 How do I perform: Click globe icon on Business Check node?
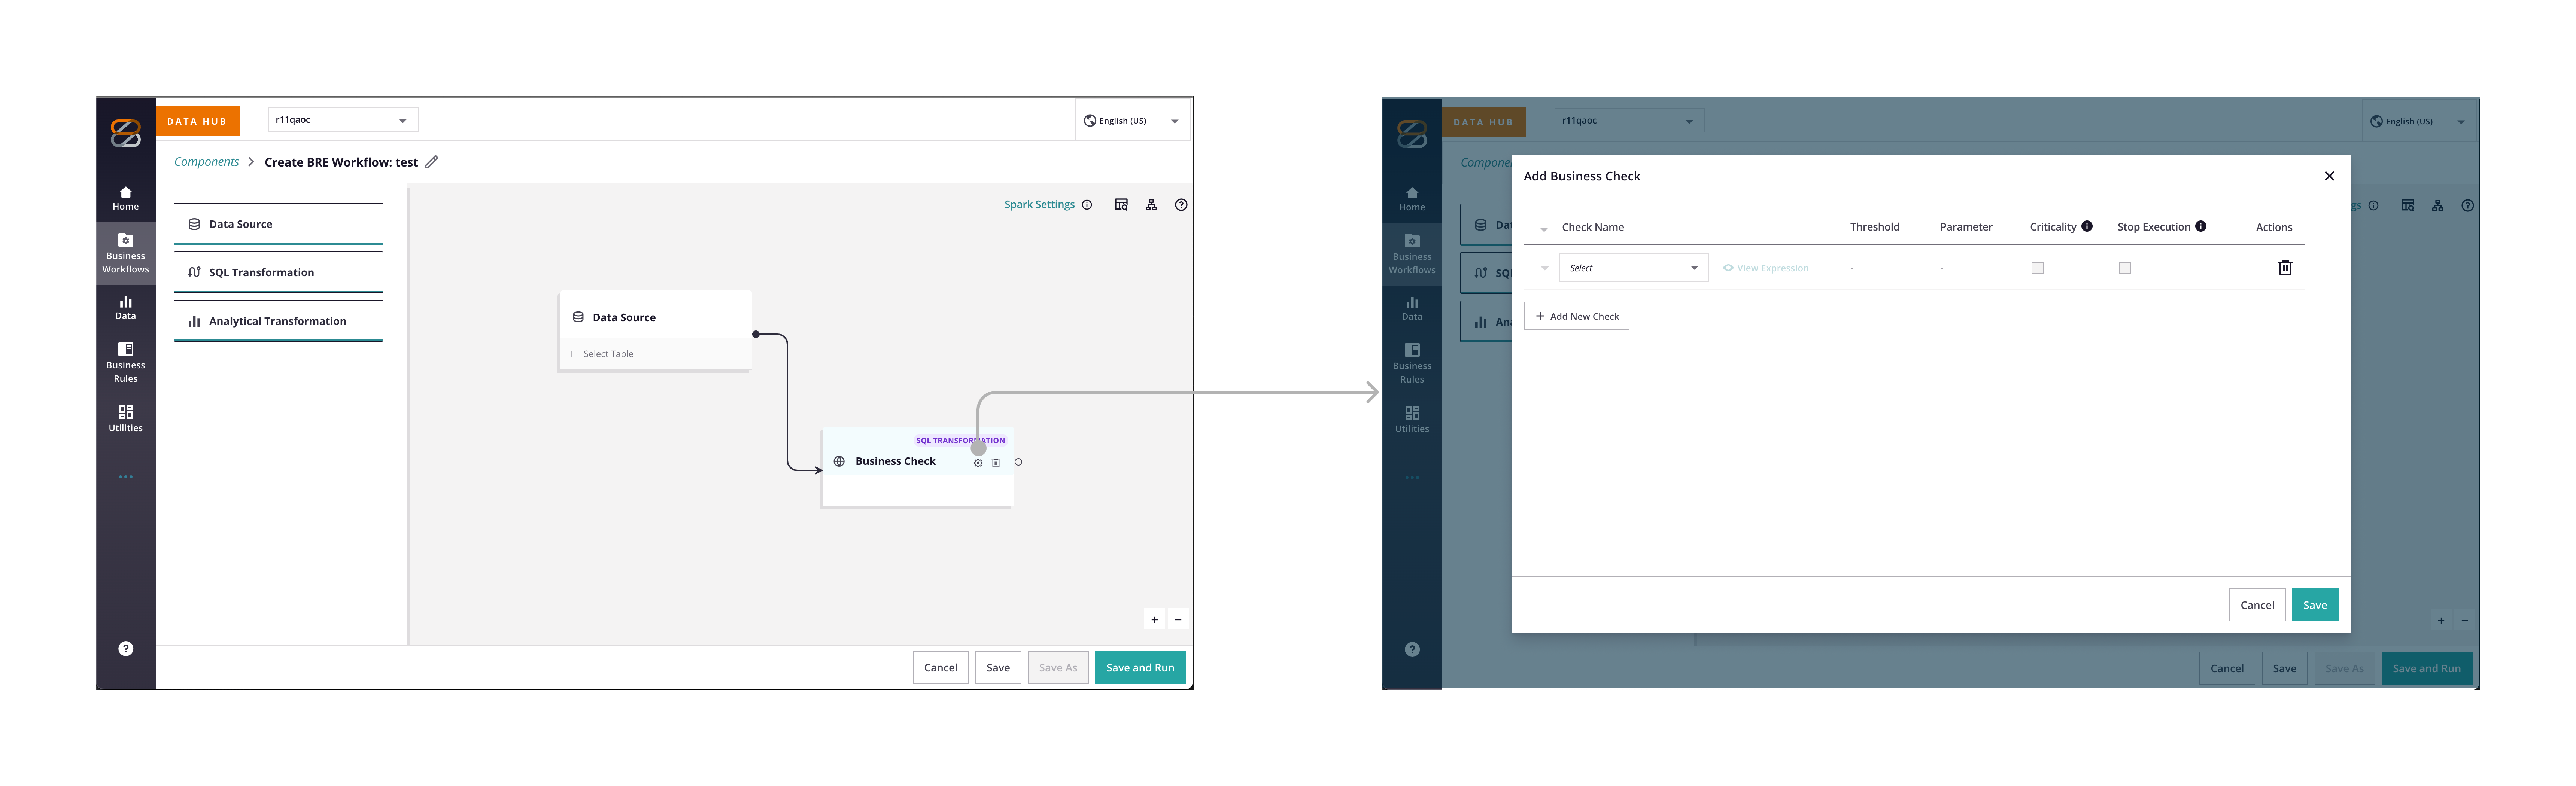point(839,462)
